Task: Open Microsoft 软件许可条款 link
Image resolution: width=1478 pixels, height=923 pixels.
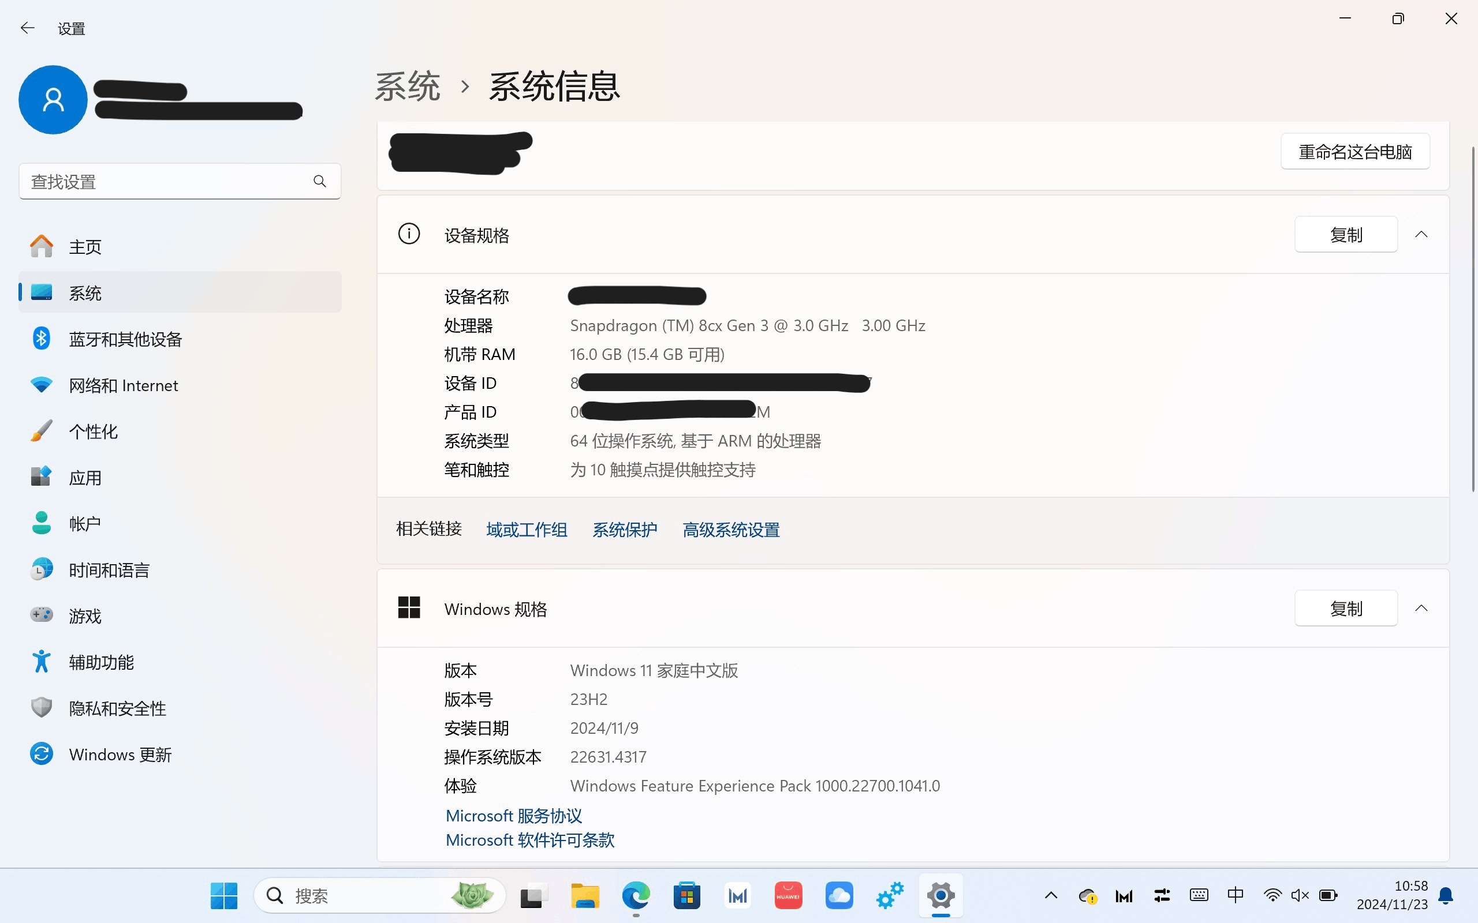Action: pyautogui.click(x=529, y=840)
